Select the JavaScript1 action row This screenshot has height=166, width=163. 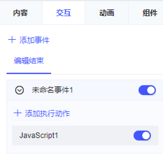tap(85, 136)
